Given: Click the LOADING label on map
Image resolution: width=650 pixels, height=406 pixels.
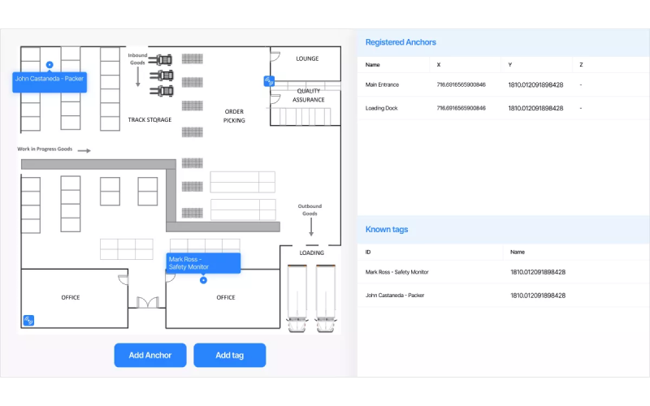Looking at the screenshot, I should point(312,253).
